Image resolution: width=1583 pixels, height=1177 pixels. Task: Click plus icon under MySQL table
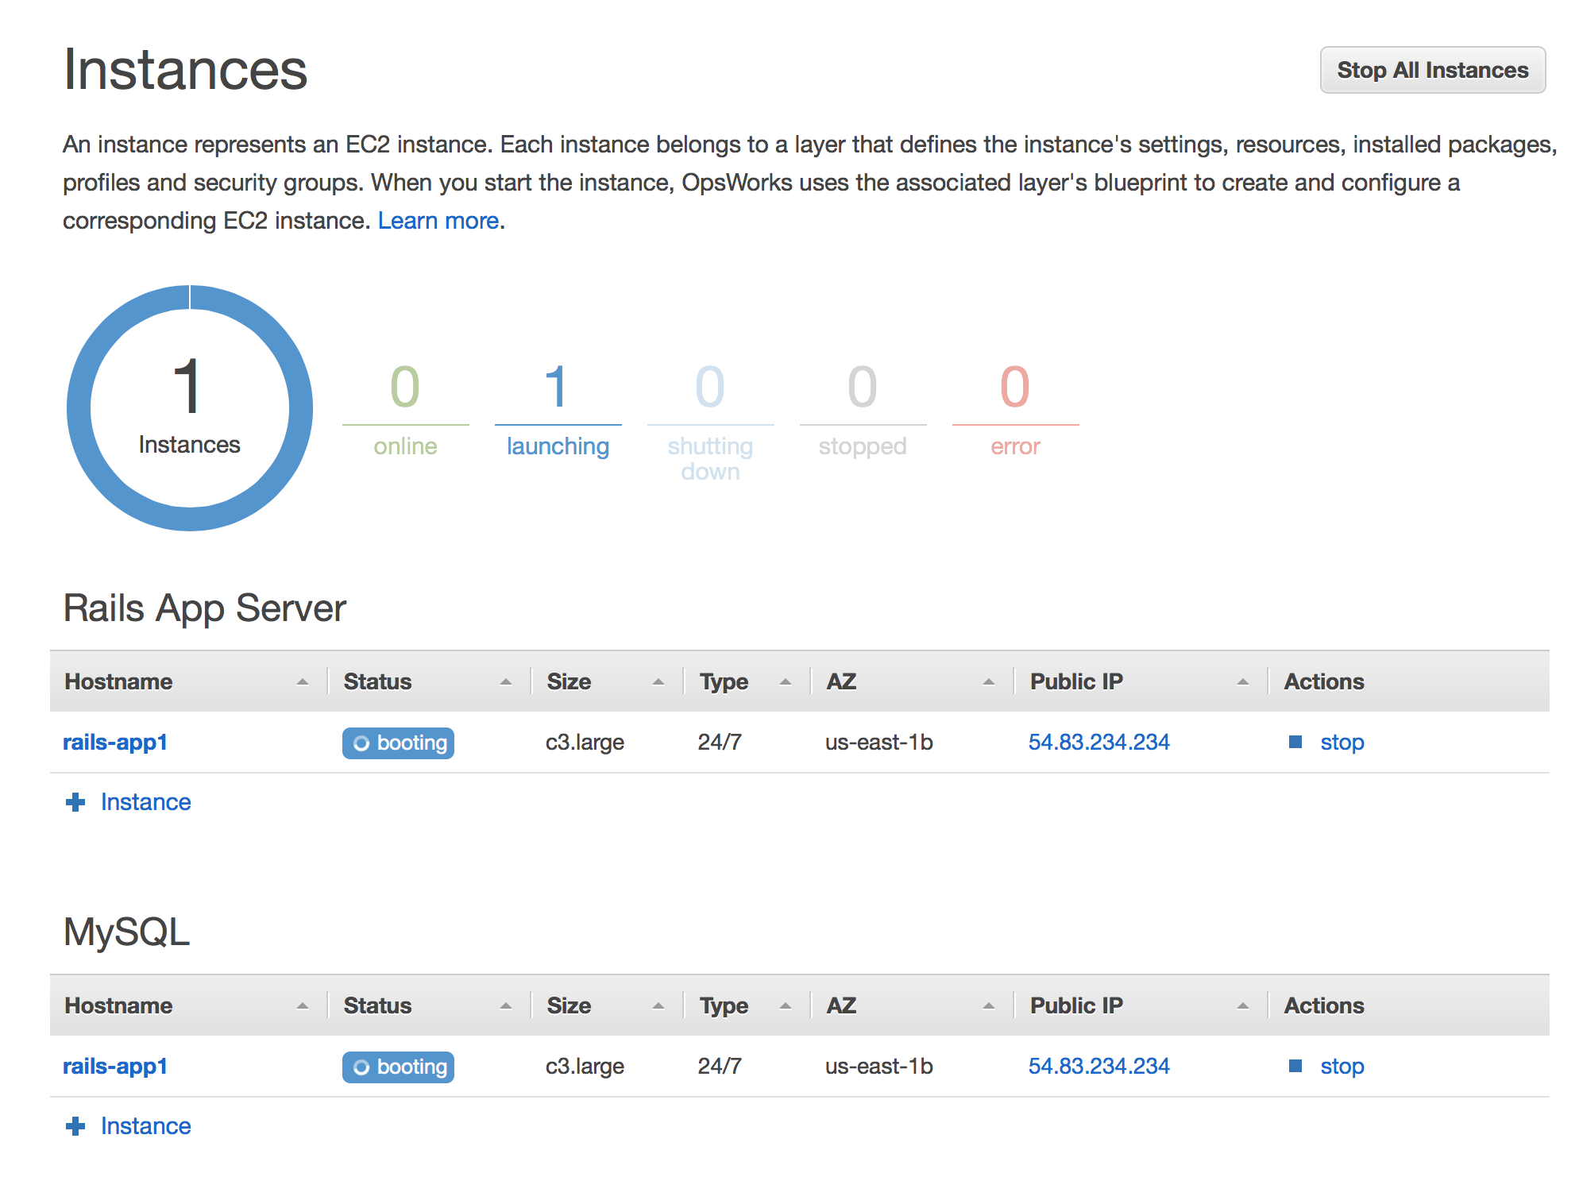point(75,1126)
